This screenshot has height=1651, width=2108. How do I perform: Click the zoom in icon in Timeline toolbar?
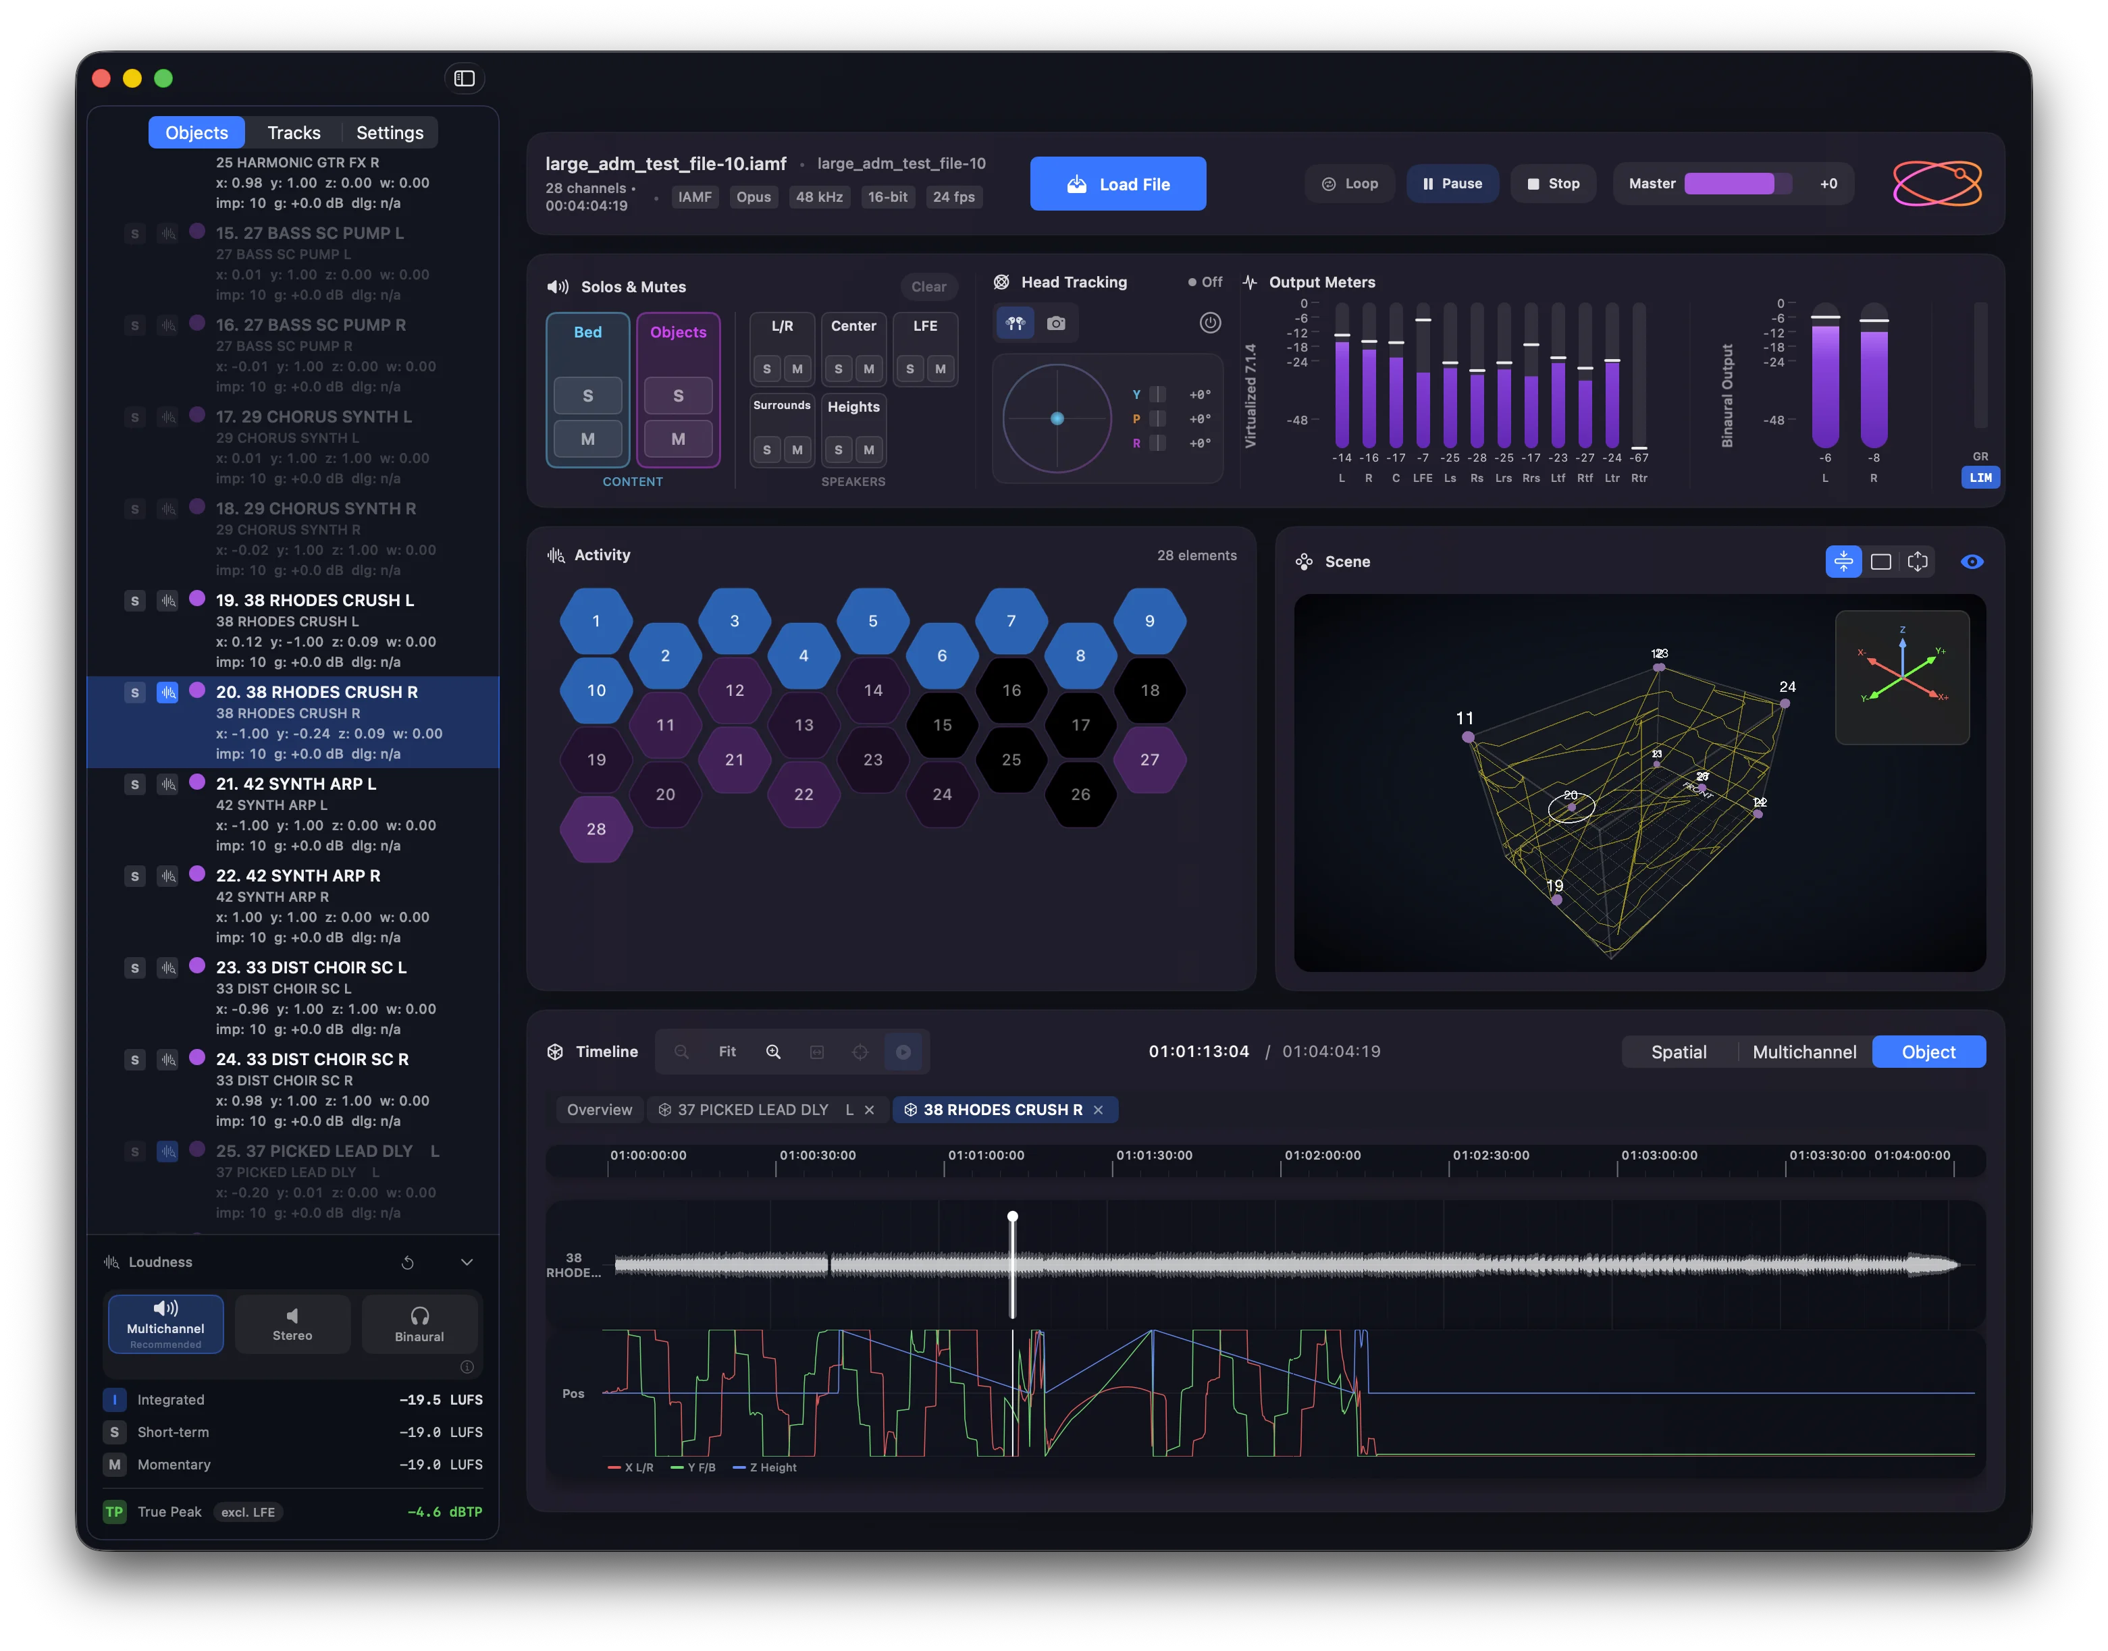[772, 1052]
